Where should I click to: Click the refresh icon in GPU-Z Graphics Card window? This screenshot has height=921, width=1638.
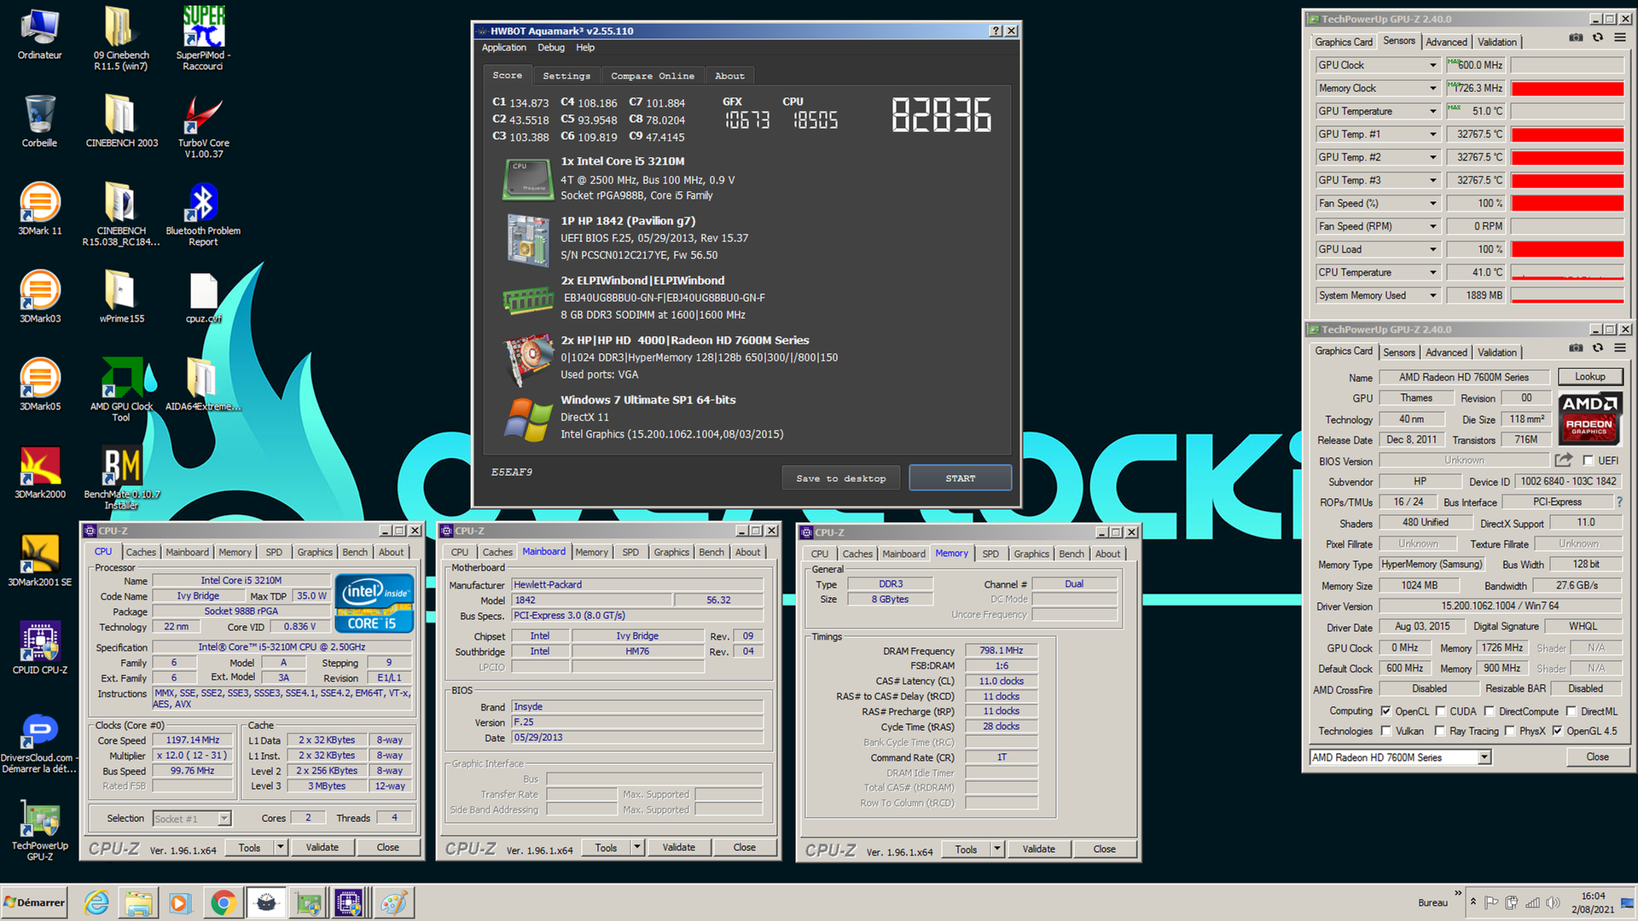[x=1598, y=348]
